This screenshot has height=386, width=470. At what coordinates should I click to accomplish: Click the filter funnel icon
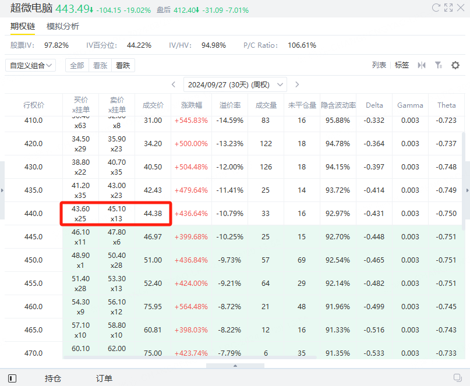point(438,65)
